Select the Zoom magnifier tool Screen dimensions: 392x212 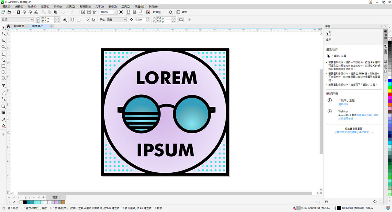point(4,47)
